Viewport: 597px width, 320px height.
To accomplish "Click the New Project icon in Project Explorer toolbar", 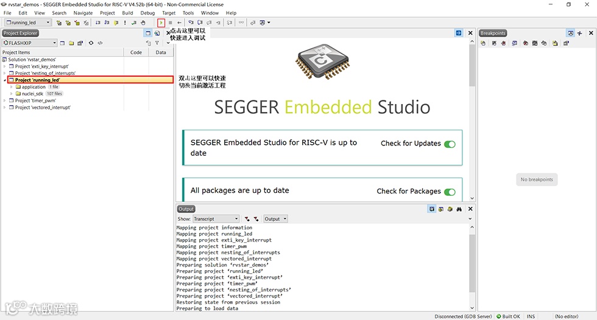I will 62,43.
